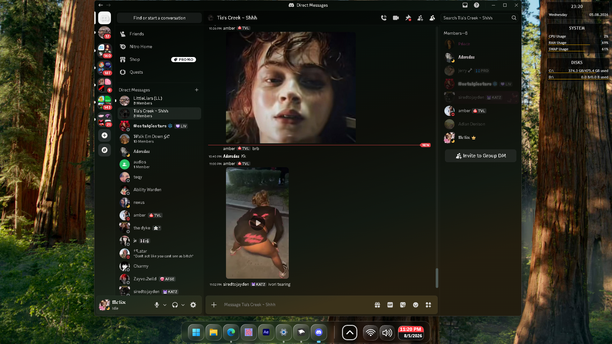
Task: Open pinned messages
Action: point(408,18)
